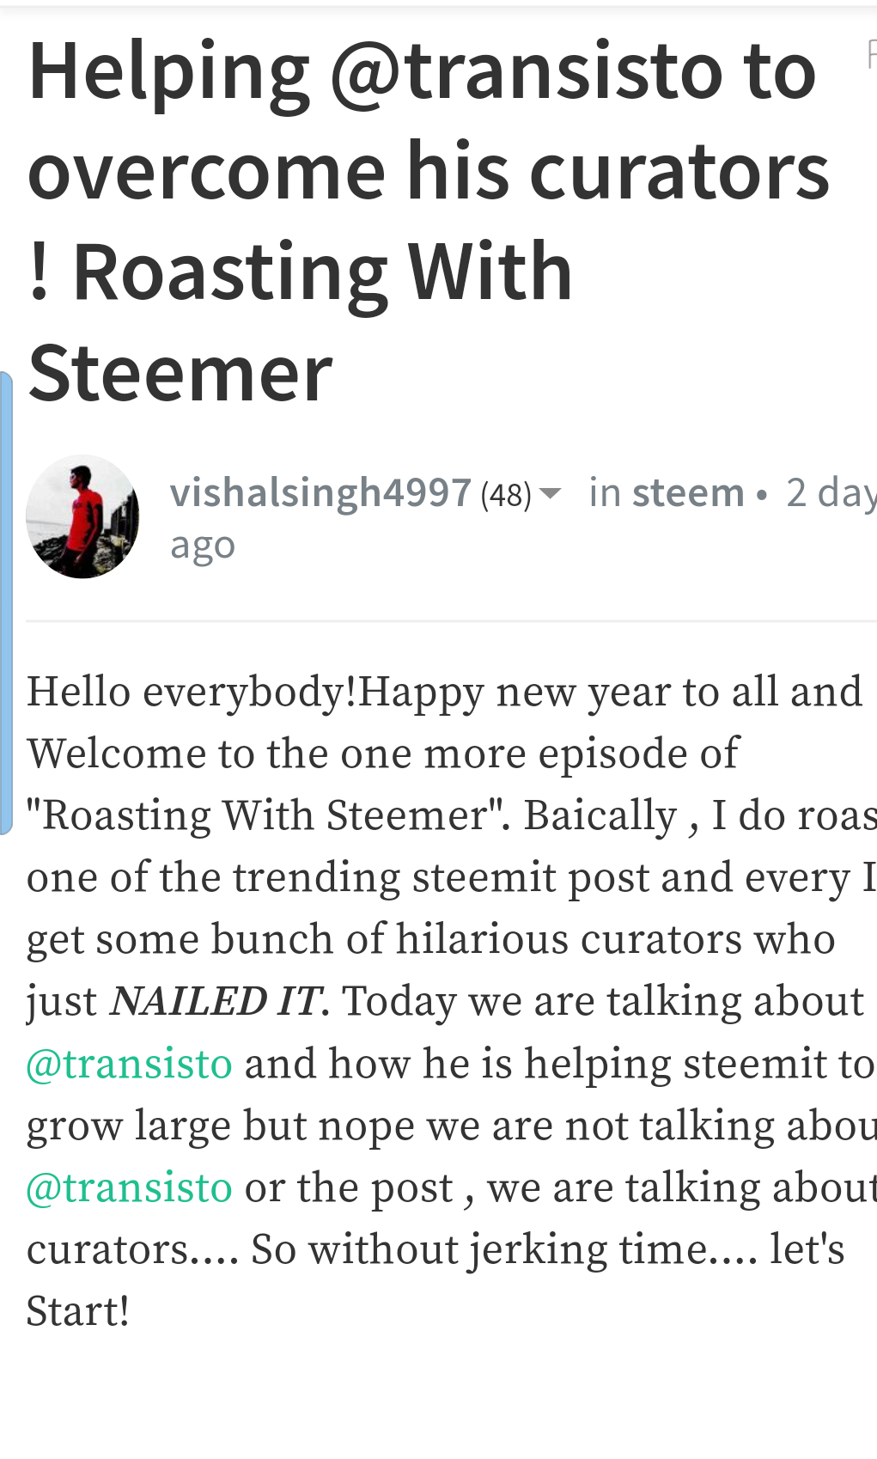
Task: Click the "Hello everybody!" opening line
Action: (x=191, y=692)
